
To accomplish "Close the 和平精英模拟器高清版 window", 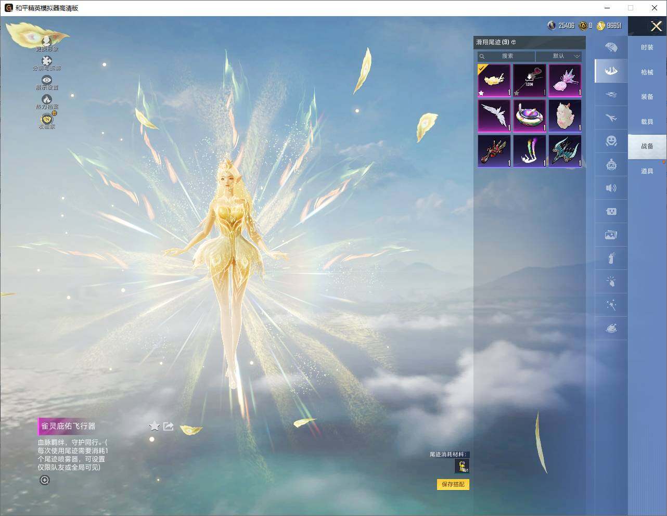I will click(x=655, y=8).
